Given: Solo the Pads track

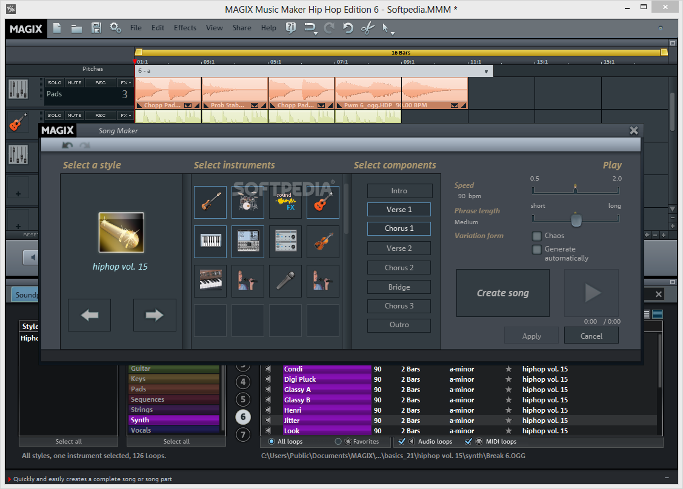Looking at the screenshot, I should coord(55,83).
